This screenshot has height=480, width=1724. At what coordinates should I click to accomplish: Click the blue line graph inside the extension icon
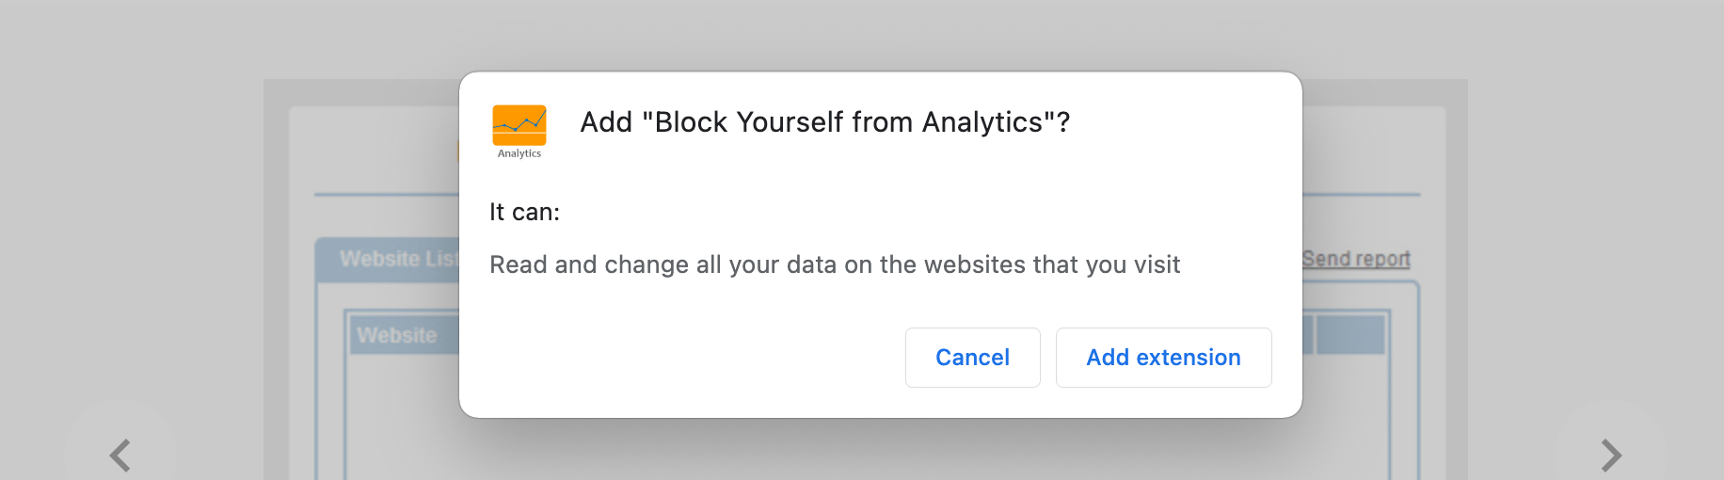pos(519,122)
